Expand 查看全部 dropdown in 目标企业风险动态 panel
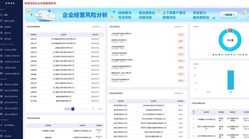249x139 pixels. (x=97, y=27)
